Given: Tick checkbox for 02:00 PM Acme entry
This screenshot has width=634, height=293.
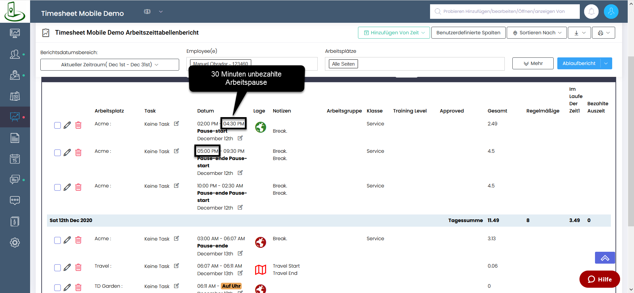Looking at the screenshot, I should pyautogui.click(x=58, y=125).
